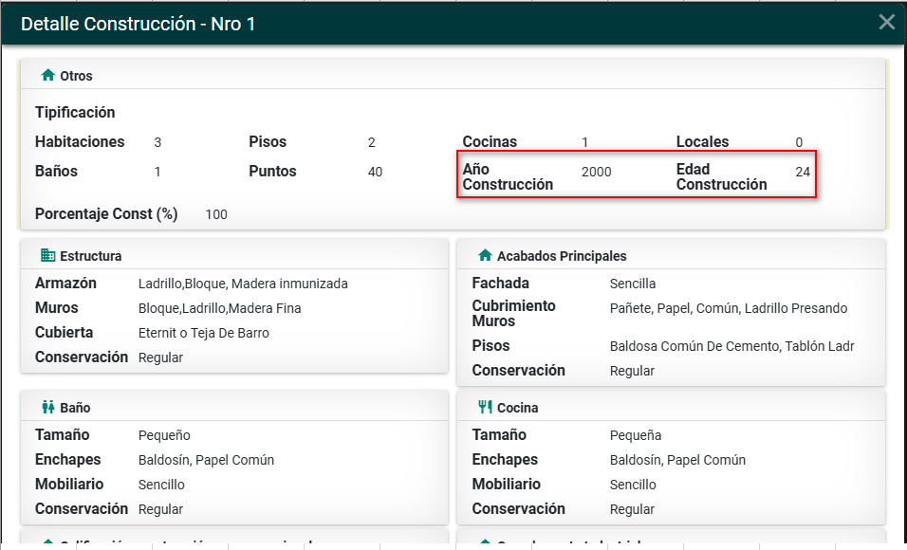Click the Cocinas label
The width and height of the screenshot is (907, 550).
click(x=490, y=141)
